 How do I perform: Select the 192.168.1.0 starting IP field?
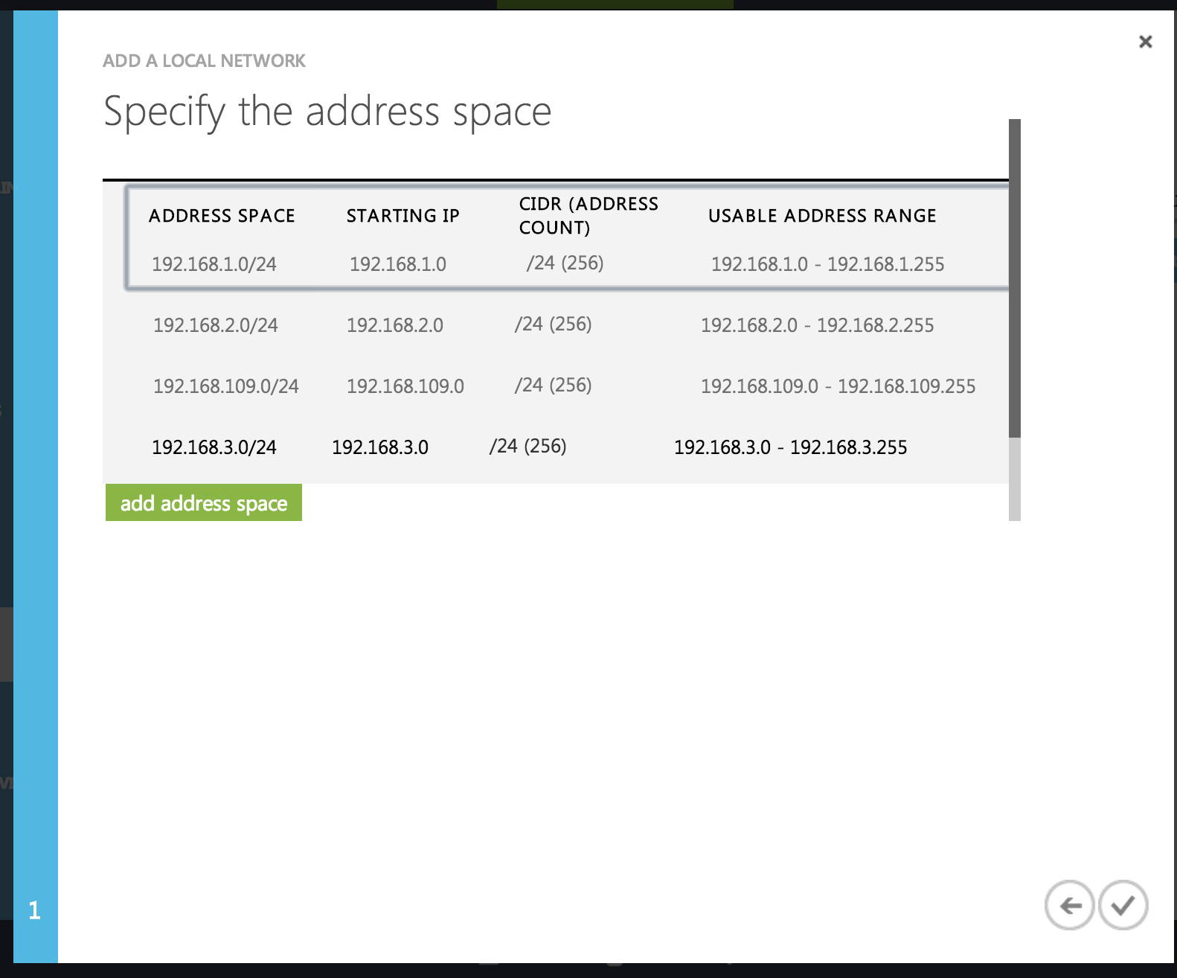[398, 264]
